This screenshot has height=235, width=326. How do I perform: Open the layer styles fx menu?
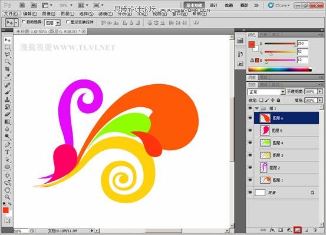tap(272, 230)
